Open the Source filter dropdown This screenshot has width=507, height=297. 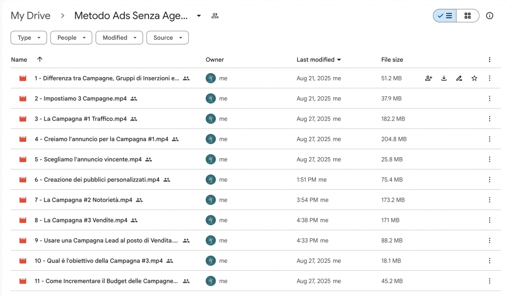click(167, 38)
